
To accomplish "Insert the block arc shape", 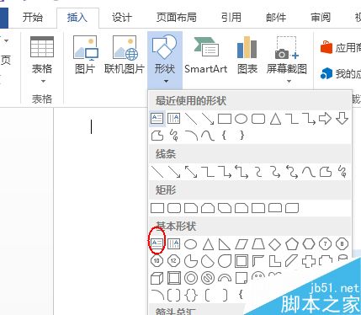I will coord(225,278).
